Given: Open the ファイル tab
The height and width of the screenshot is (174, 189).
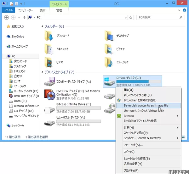Looking at the screenshot, I should click(x=9, y=10).
